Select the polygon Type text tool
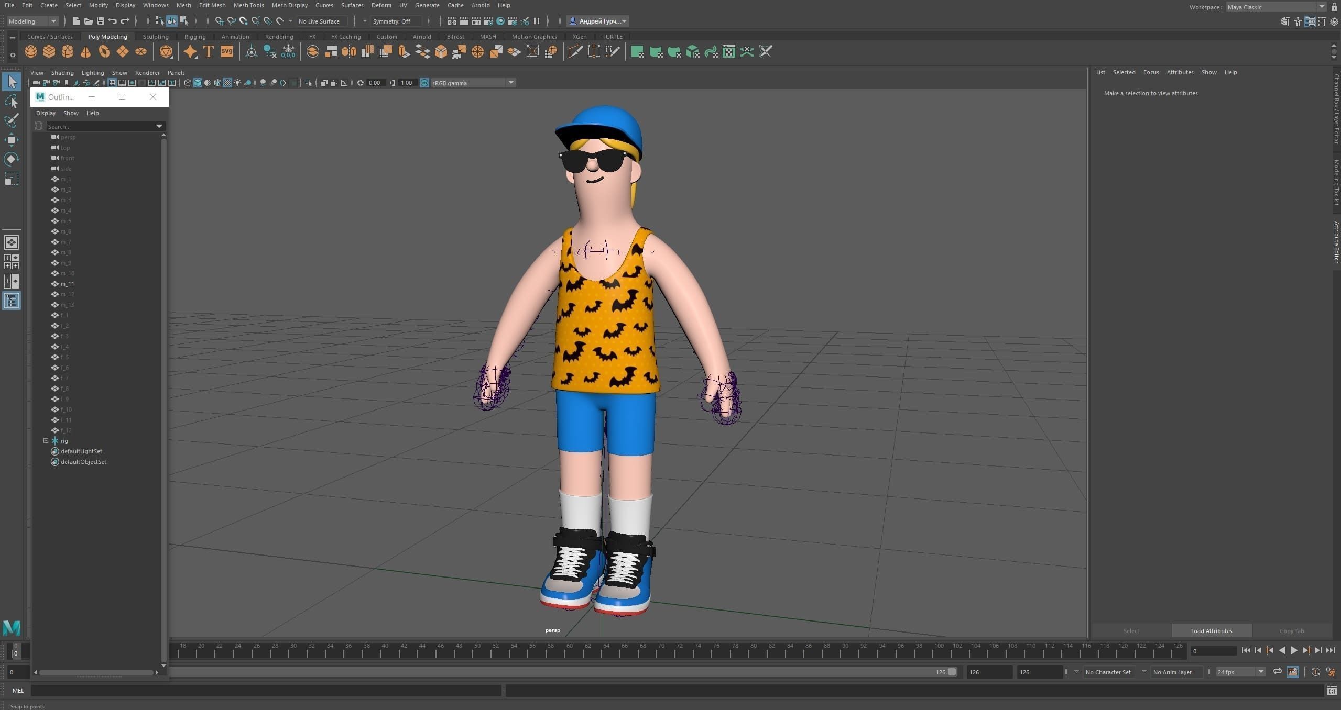Viewport: 1341px width, 710px height. pyautogui.click(x=208, y=51)
